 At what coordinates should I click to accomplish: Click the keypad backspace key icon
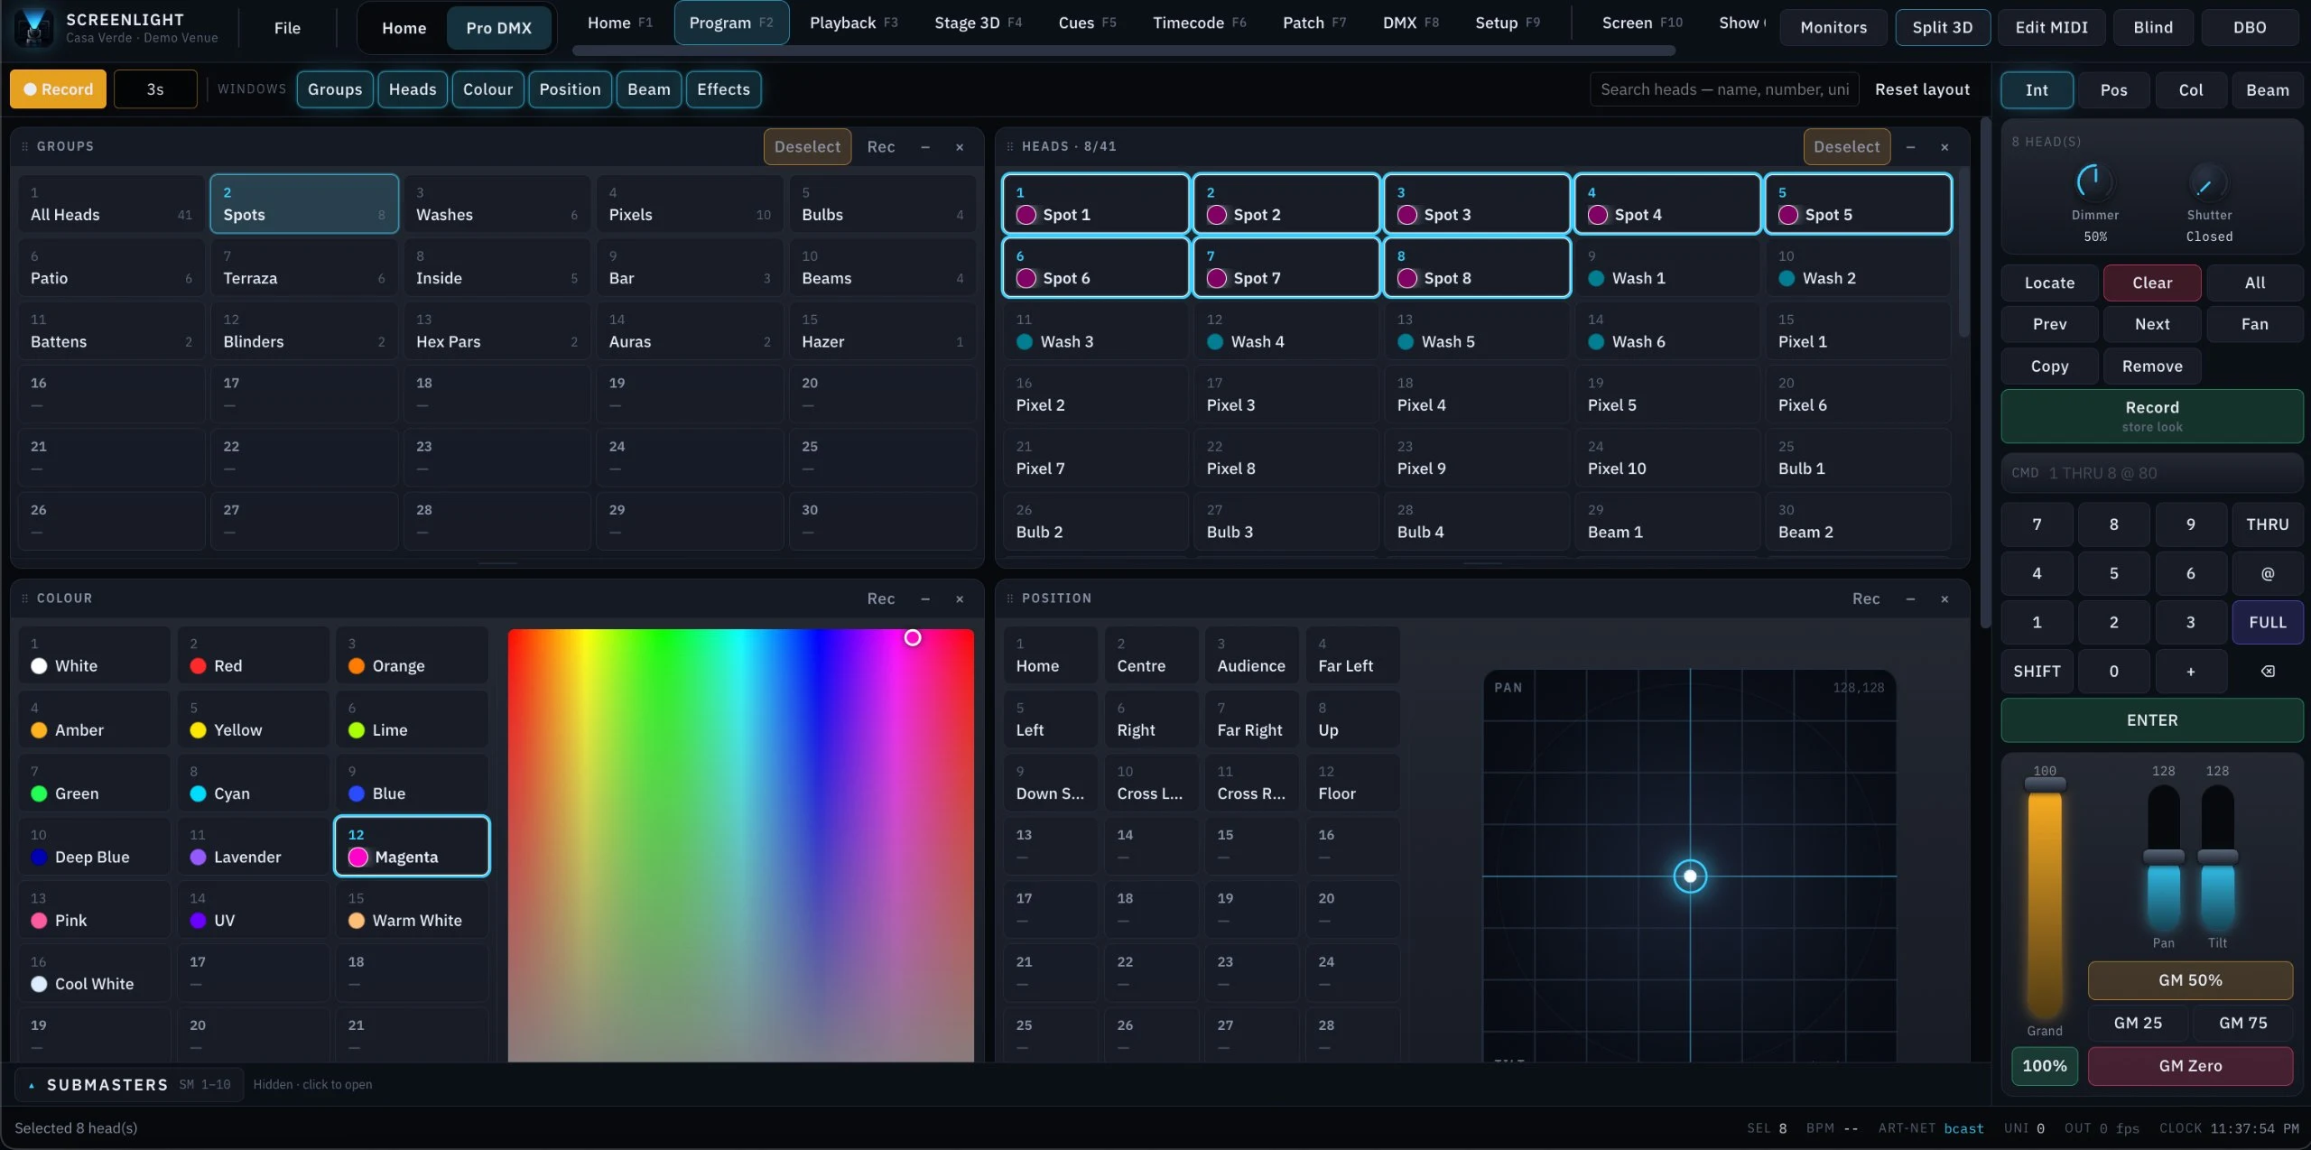(2267, 671)
